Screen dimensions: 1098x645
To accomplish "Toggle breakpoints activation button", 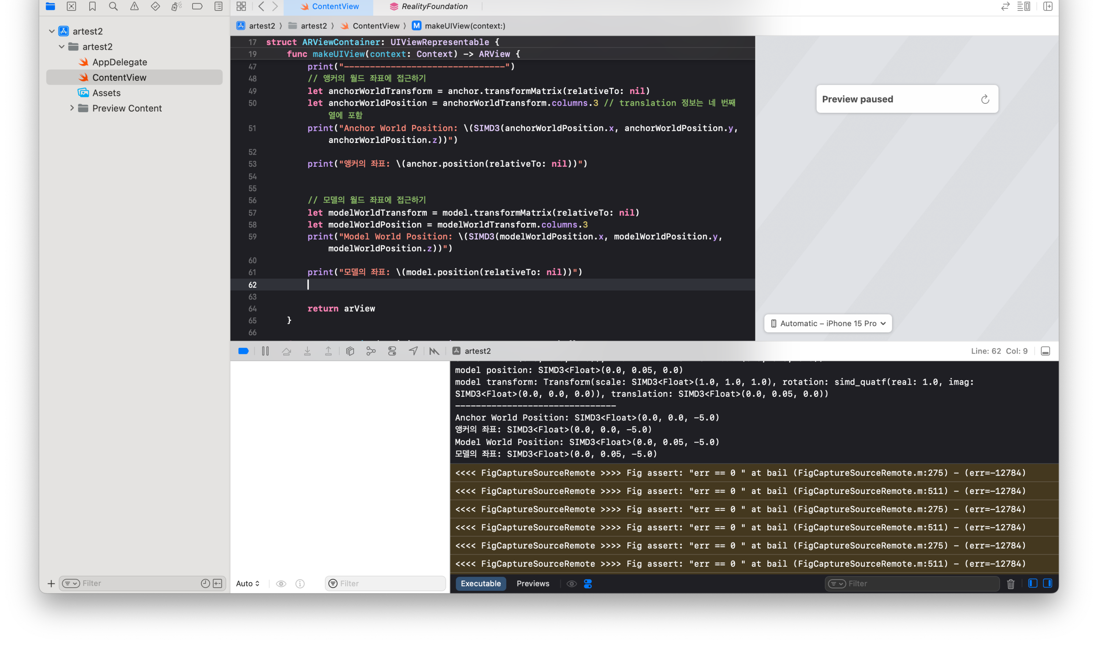I will click(x=243, y=351).
